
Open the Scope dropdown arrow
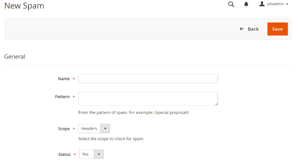point(105,129)
